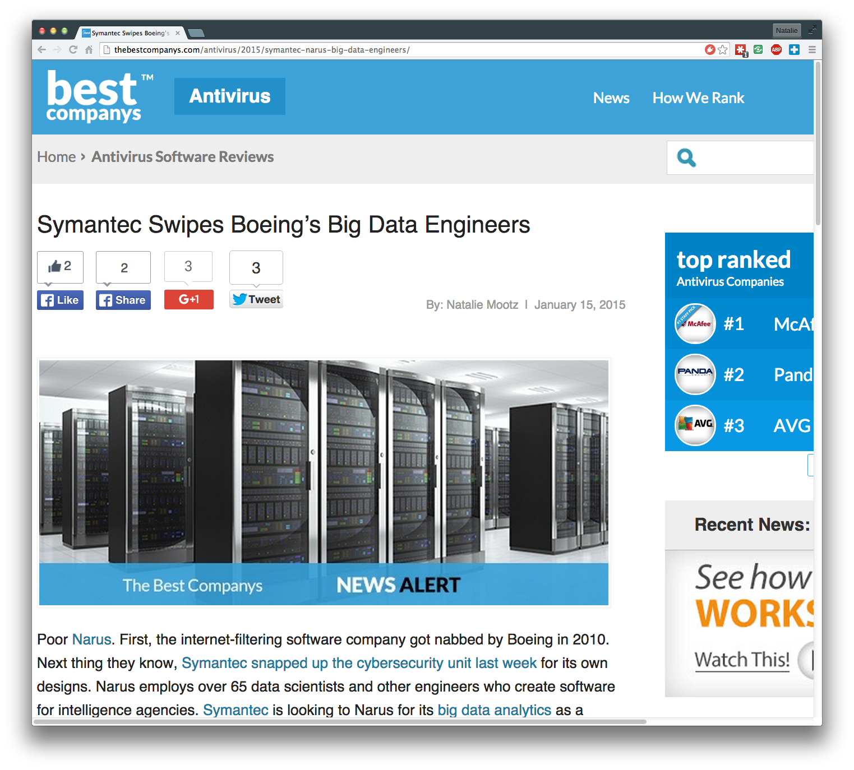Click inside the site search field
This screenshot has height=770, width=854.
[x=740, y=158]
